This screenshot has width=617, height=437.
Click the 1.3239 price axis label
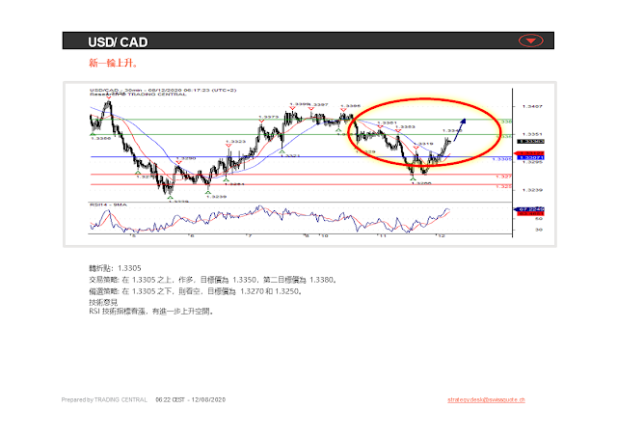532,190
